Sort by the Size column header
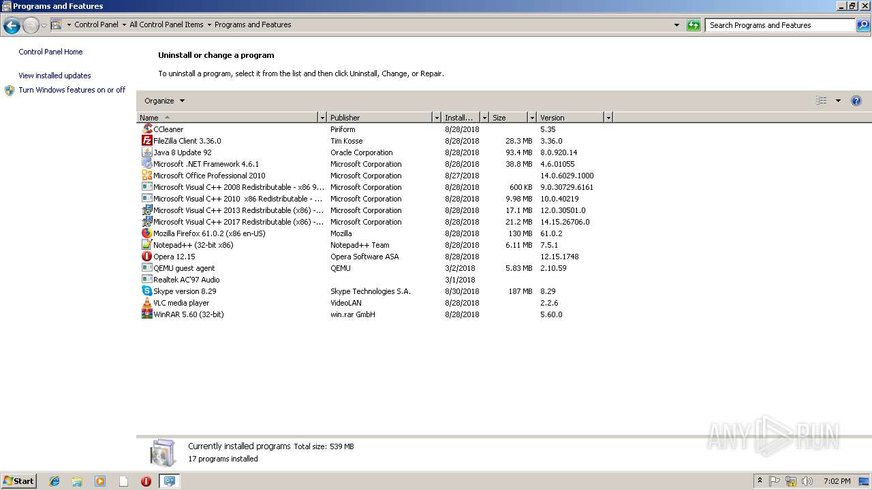Viewport: 872px width, 490px height. [x=509, y=118]
